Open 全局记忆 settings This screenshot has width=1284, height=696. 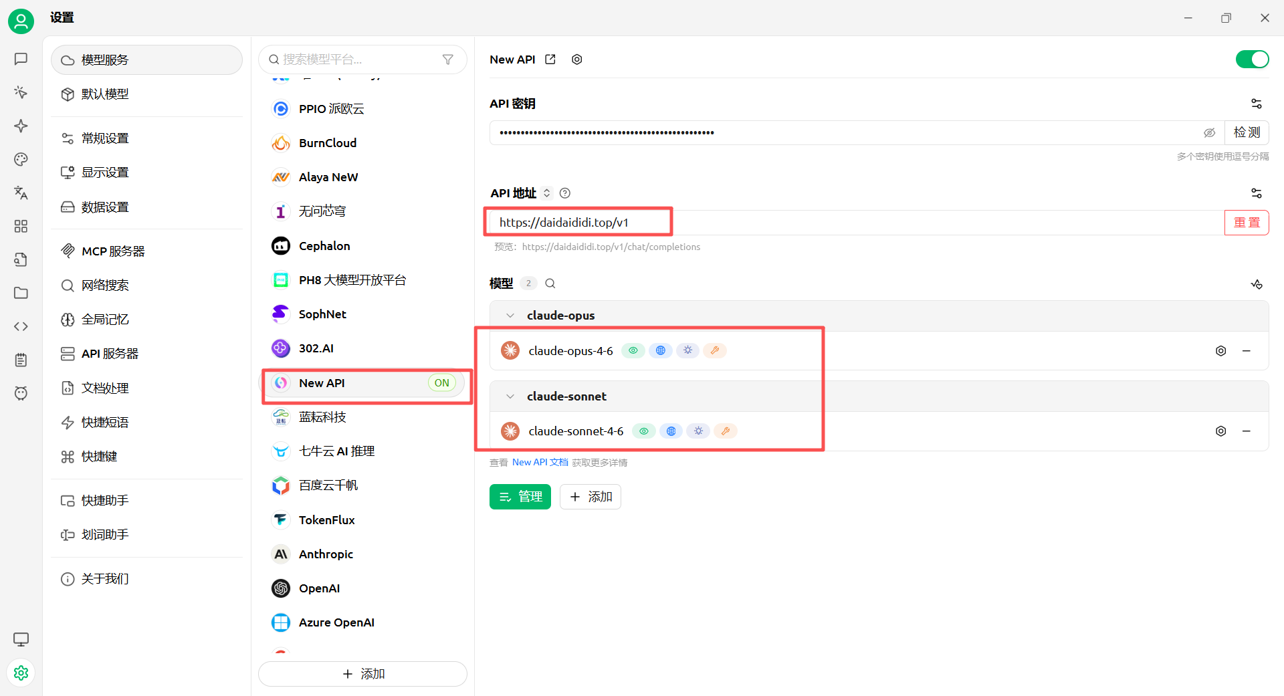pyautogui.click(x=146, y=320)
